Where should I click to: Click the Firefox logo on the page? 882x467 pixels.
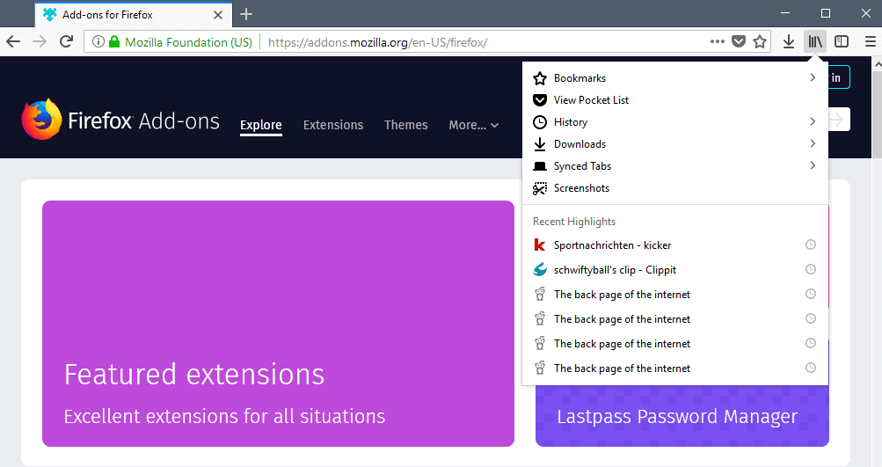(41, 120)
